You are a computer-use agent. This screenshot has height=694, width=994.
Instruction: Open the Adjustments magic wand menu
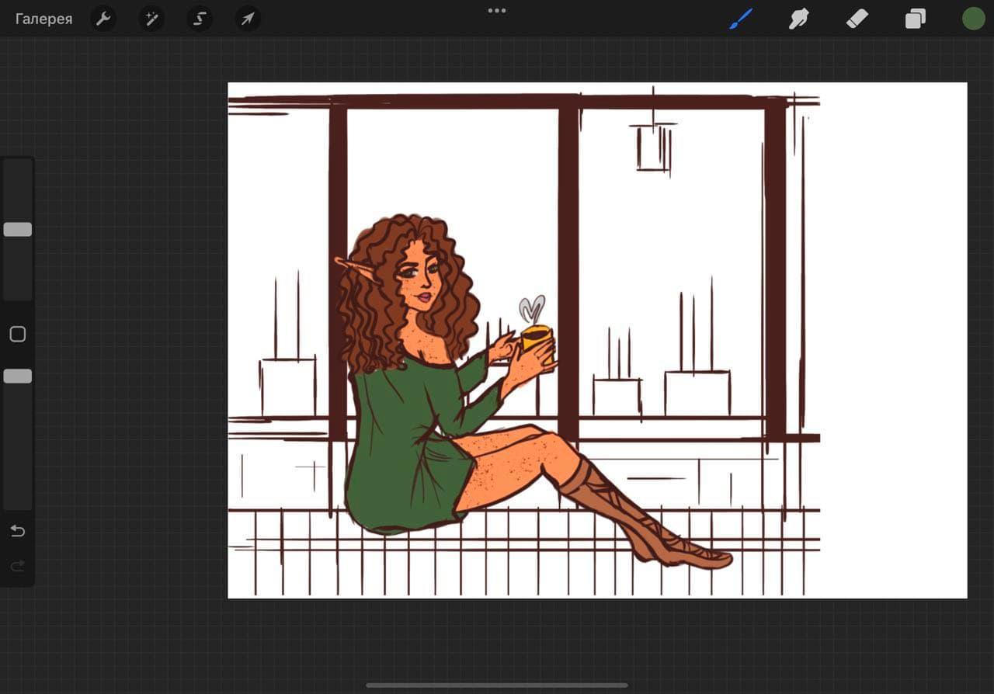point(151,19)
